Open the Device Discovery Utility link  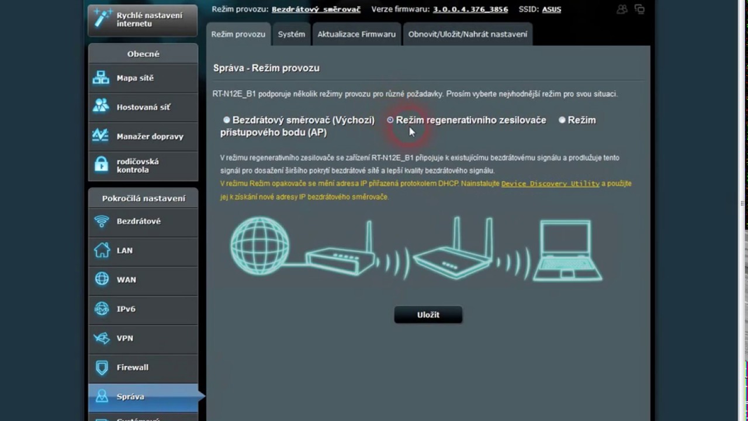tap(550, 184)
